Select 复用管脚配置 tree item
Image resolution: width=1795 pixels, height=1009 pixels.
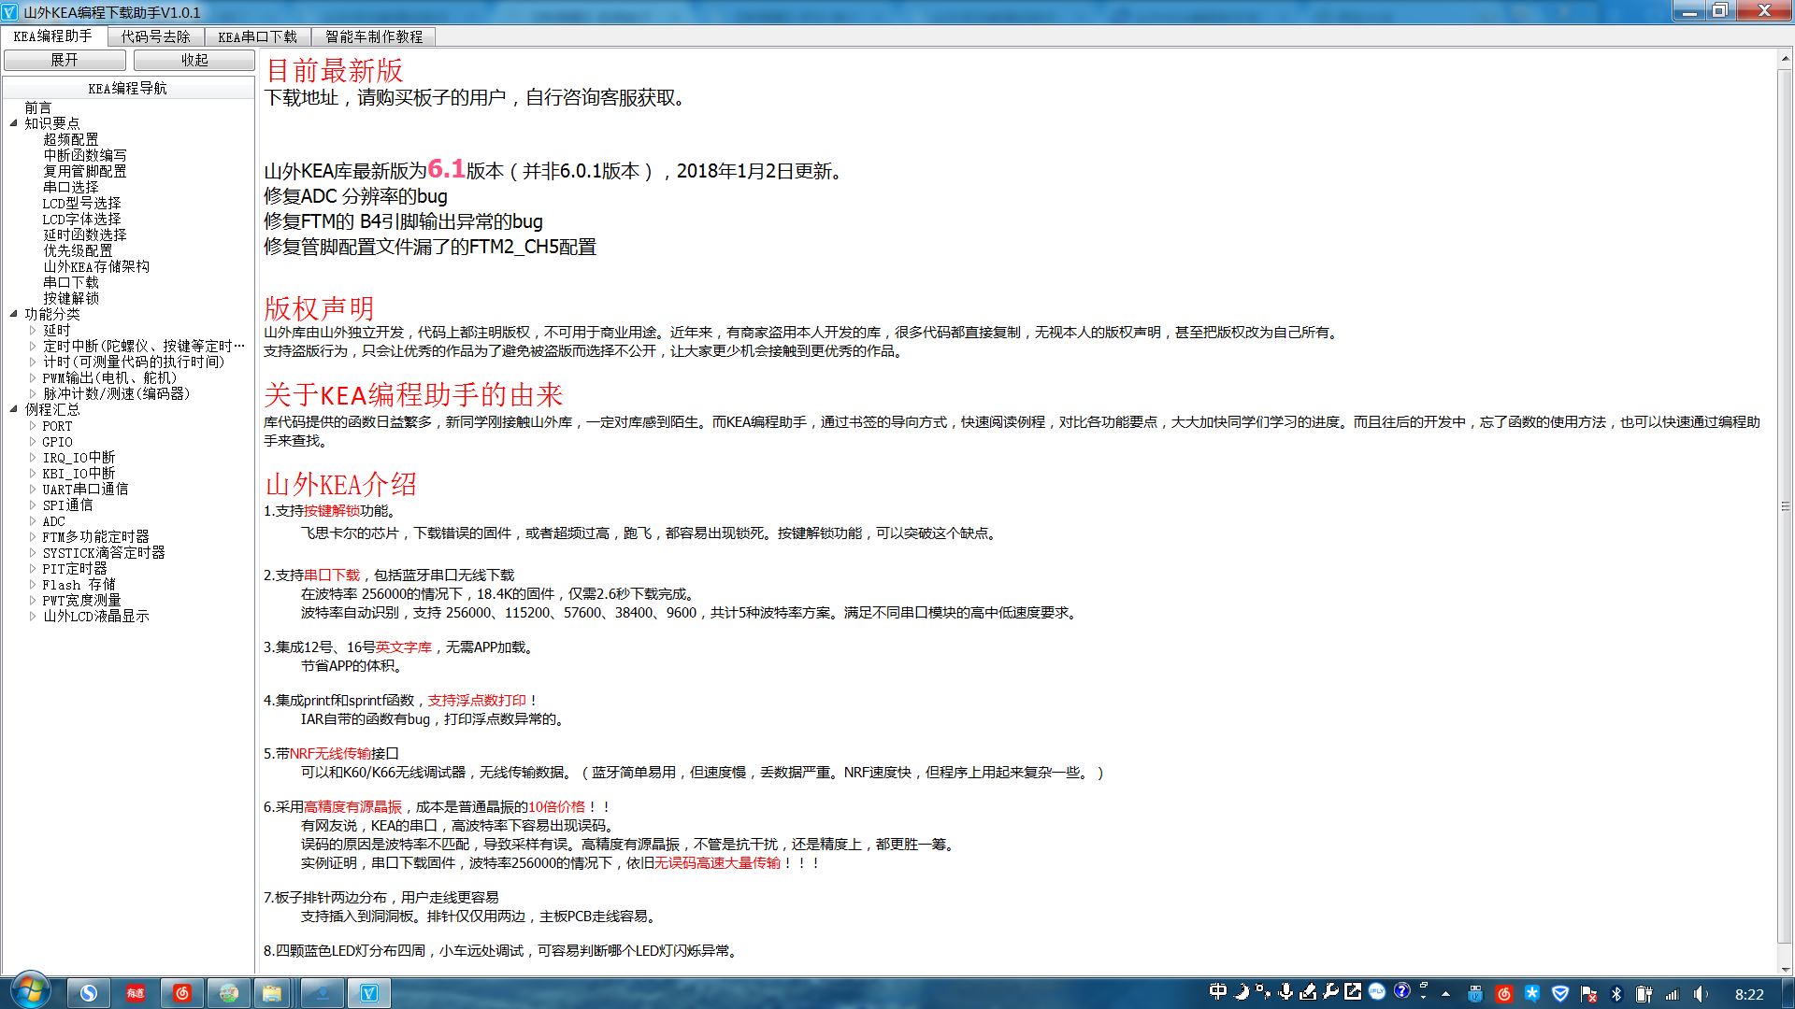[85, 171]
